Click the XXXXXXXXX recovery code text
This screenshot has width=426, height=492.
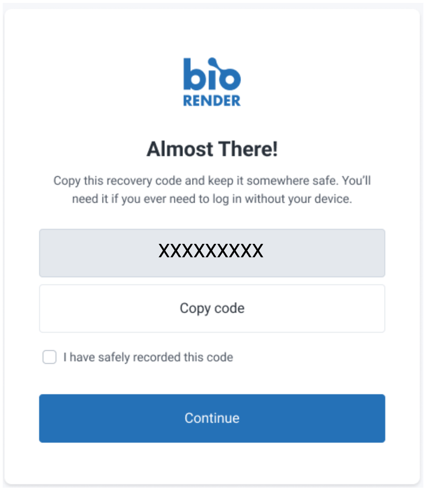[211, 251]
